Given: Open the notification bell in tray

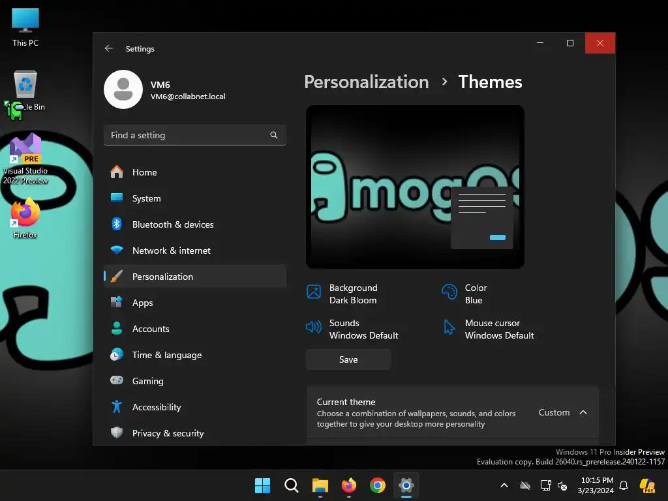Looking at the screenshot, I should point(624,485).
